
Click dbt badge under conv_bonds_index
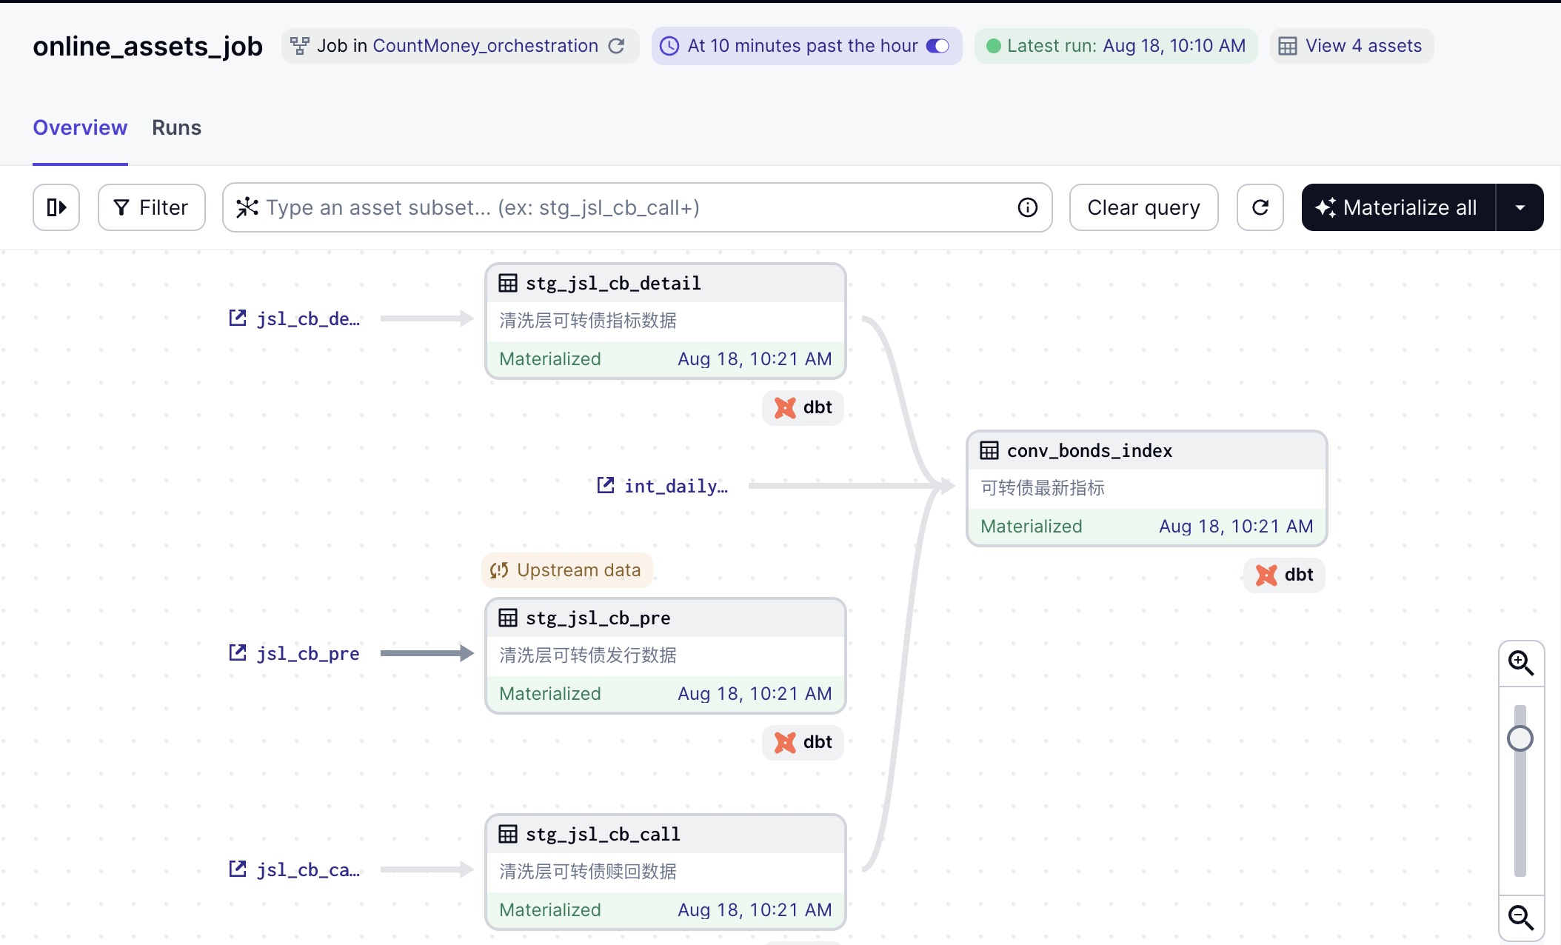click(x=1284, y=575)
